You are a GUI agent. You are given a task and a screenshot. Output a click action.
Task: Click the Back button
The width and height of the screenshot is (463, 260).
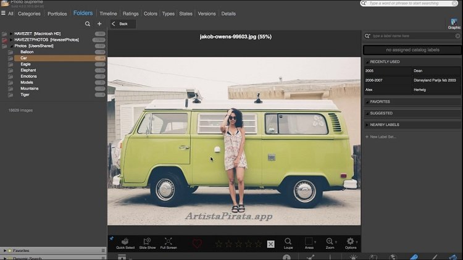(123, 24)
